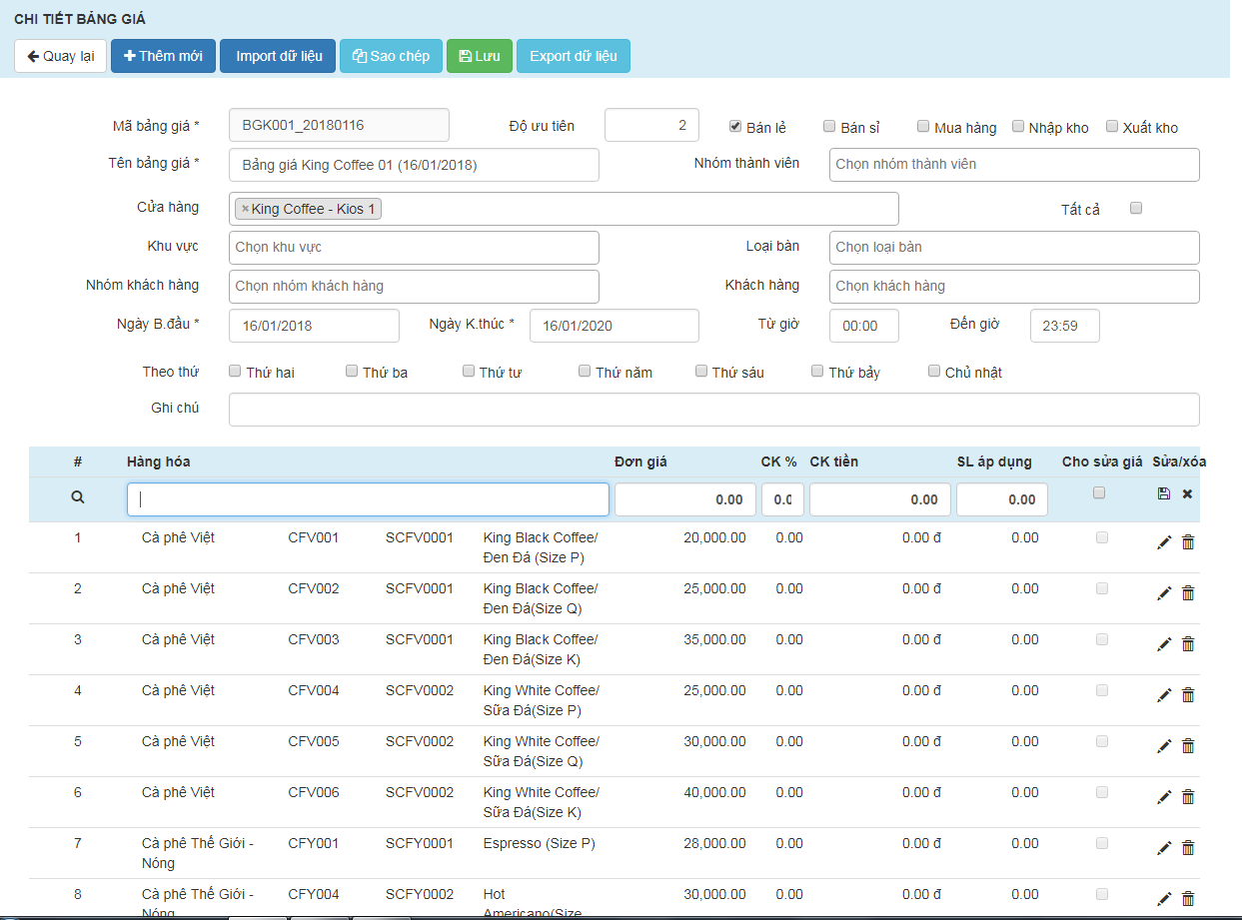This screenshot has width=1242, height=920.
Task: Click the SL áp dụng input in entry row
Action: (x=1002, y=499)
